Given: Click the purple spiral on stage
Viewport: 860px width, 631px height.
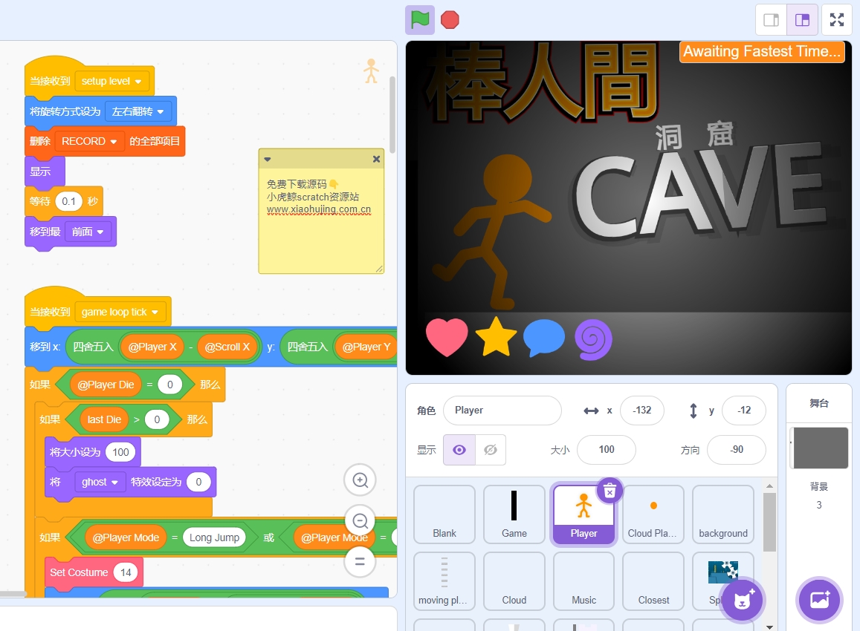Looking at the screenshot, I should tap(593, 339).
